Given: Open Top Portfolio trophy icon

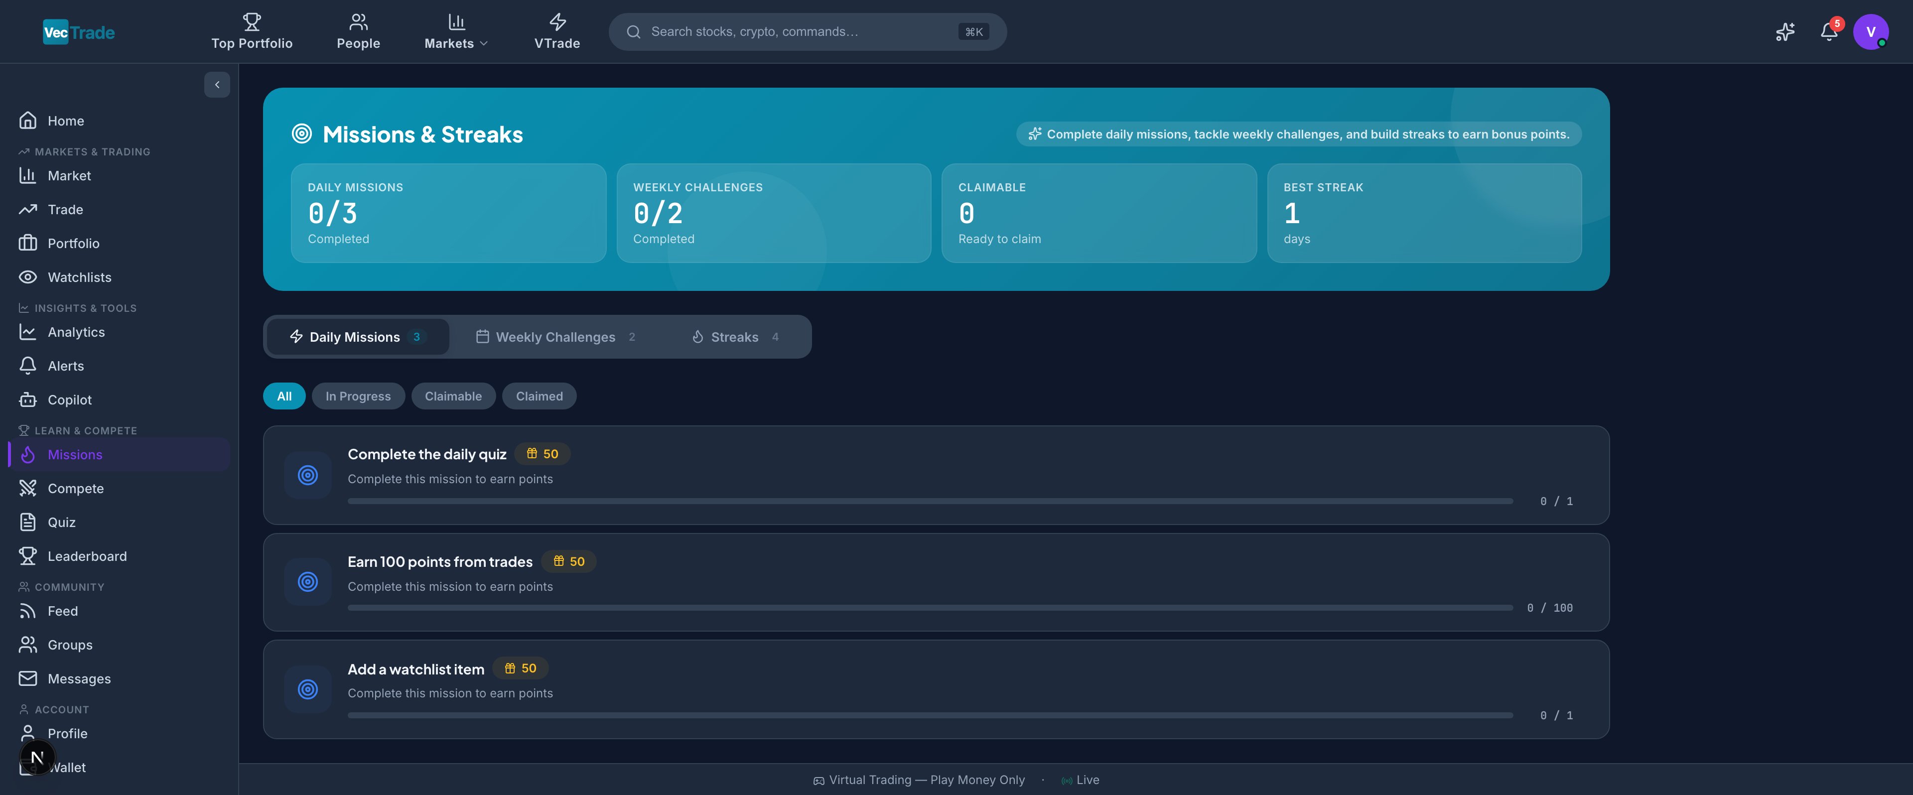Looking at the screenshot, I should (252, 21).
